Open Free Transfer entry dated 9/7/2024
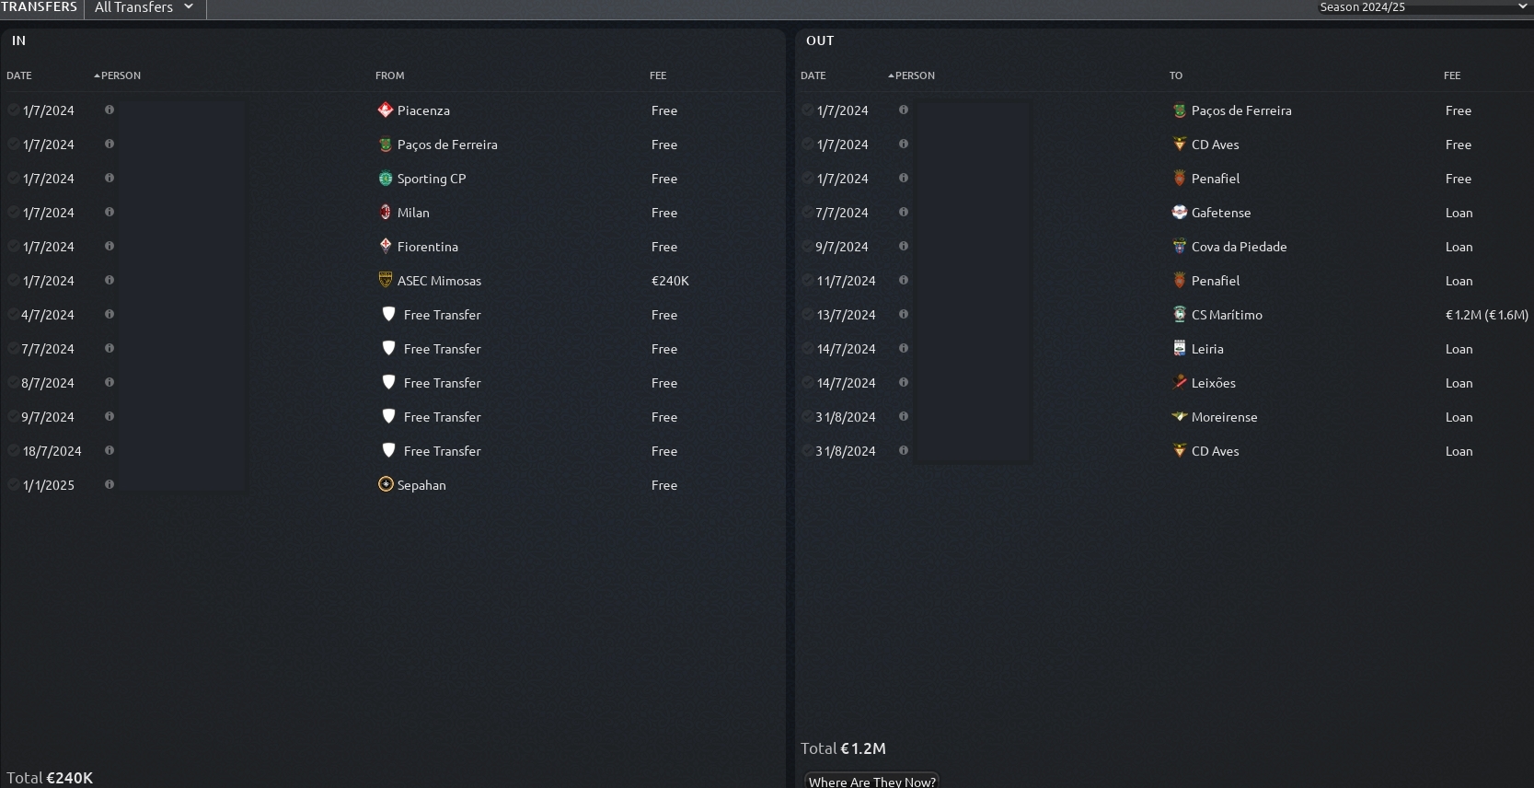Image resolution: width=1534 pixels, height=788 pixels. [442, 417]
